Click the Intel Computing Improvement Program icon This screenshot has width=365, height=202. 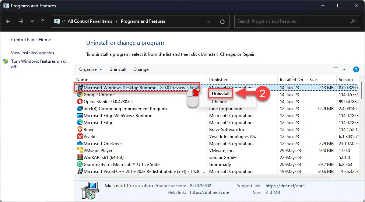click(x=80, y=109)
